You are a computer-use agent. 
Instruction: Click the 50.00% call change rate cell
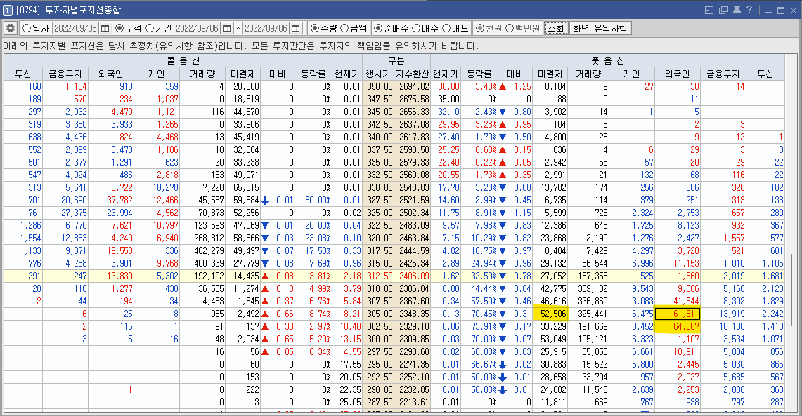tap(313, 200)
